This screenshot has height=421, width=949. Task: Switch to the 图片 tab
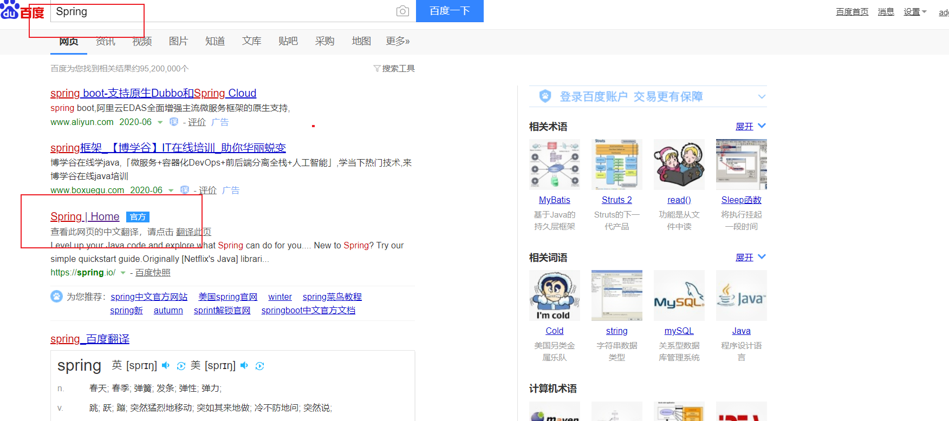[x=178, y=41]
